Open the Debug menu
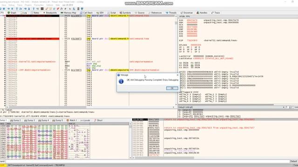The height and width of the screenshot is (167, 298). pyautogui.click(x=11, y=5)
